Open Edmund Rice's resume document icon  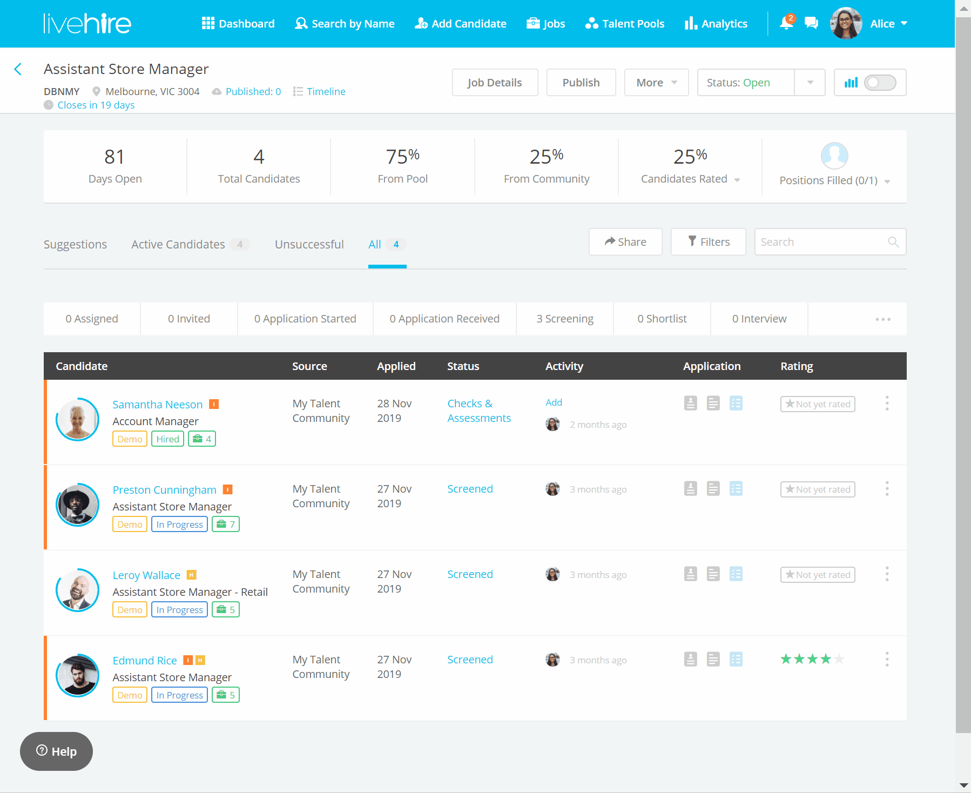(x=713, y=659)
